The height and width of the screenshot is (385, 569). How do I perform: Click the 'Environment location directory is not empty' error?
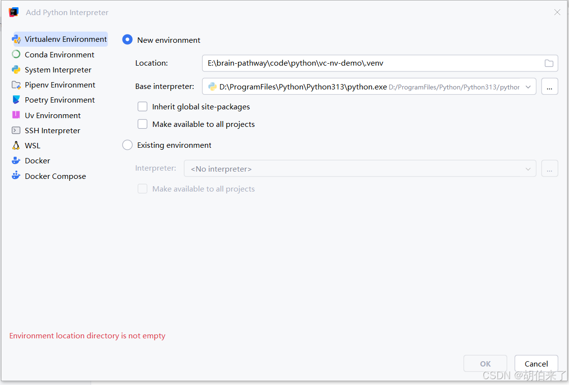(x=87, y=335)
